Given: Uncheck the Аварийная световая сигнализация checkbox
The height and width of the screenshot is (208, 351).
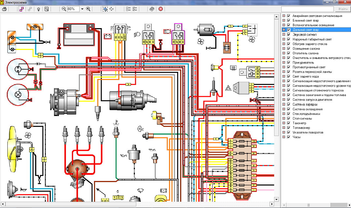Looking at the screenshot, I should [289, 16].
